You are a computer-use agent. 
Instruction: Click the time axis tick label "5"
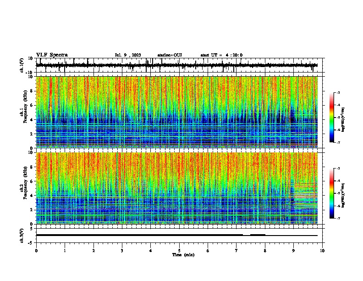pos(179,251)
